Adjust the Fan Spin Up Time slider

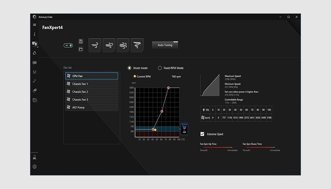click(x=218, y=147)
